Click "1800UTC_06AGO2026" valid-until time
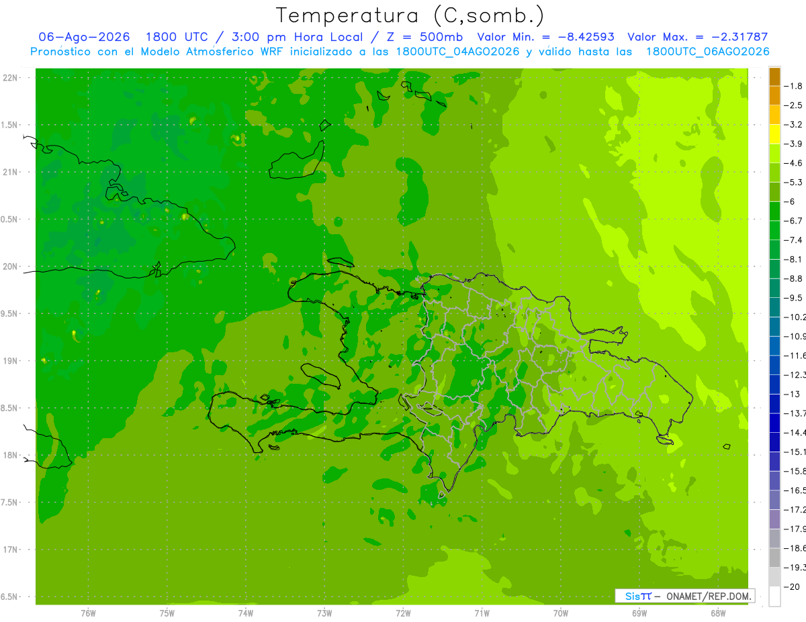The image size is (806, 622). pyautogui.click(x=707, y=52)
